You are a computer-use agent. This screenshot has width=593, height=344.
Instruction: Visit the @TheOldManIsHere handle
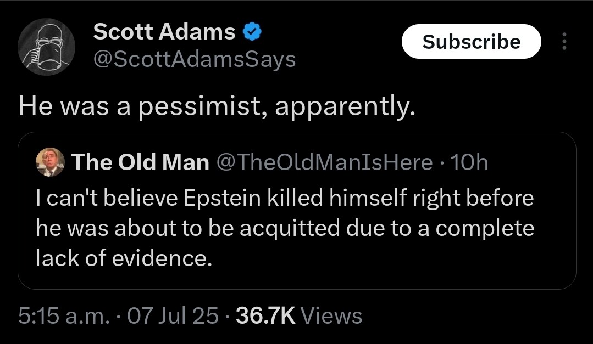[325, 162]
